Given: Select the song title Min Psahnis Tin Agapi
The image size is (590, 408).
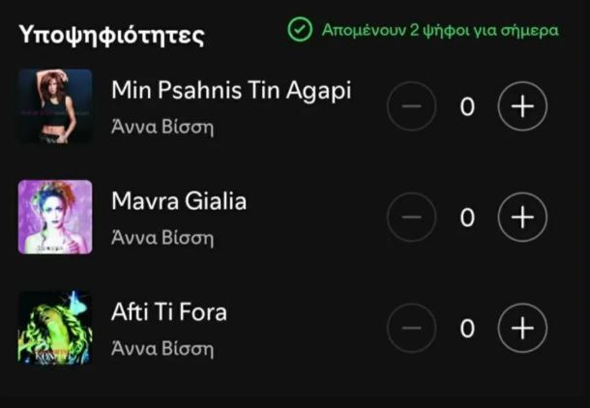Looking at the screenshot, I should point(231,91).
